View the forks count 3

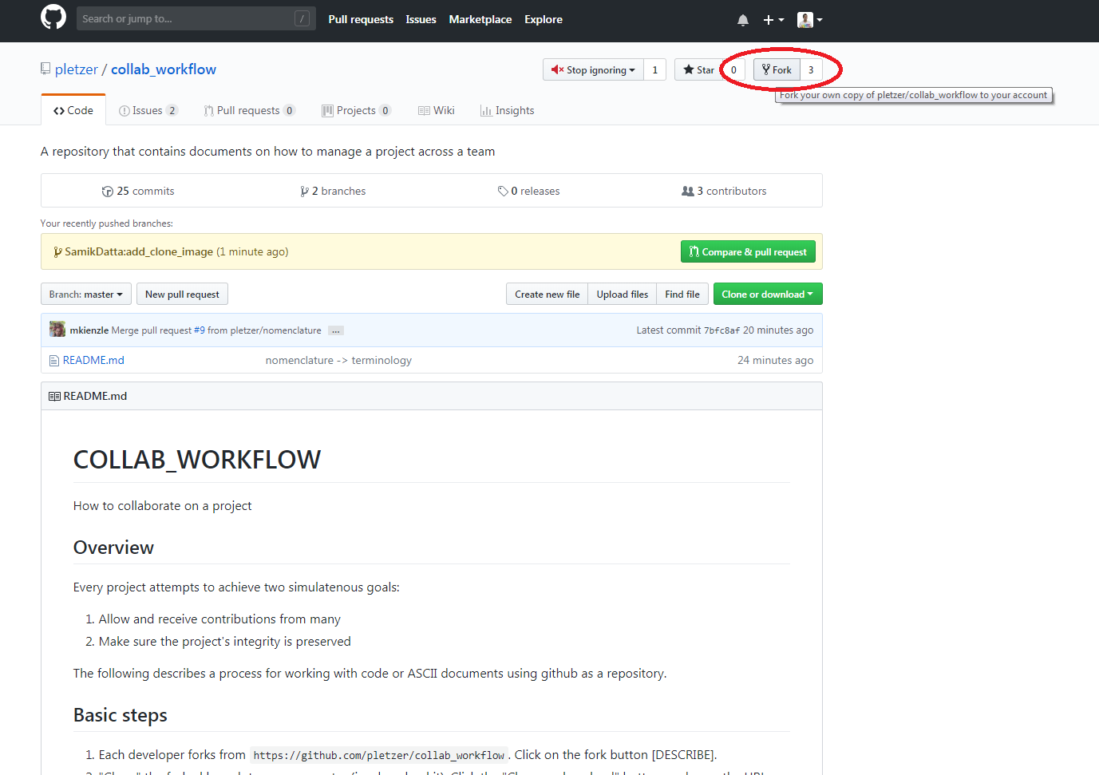[811, 69]
